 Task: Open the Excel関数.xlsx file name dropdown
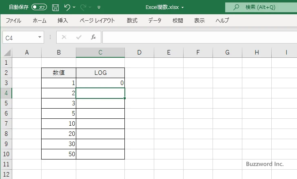(x=183, y=8)
